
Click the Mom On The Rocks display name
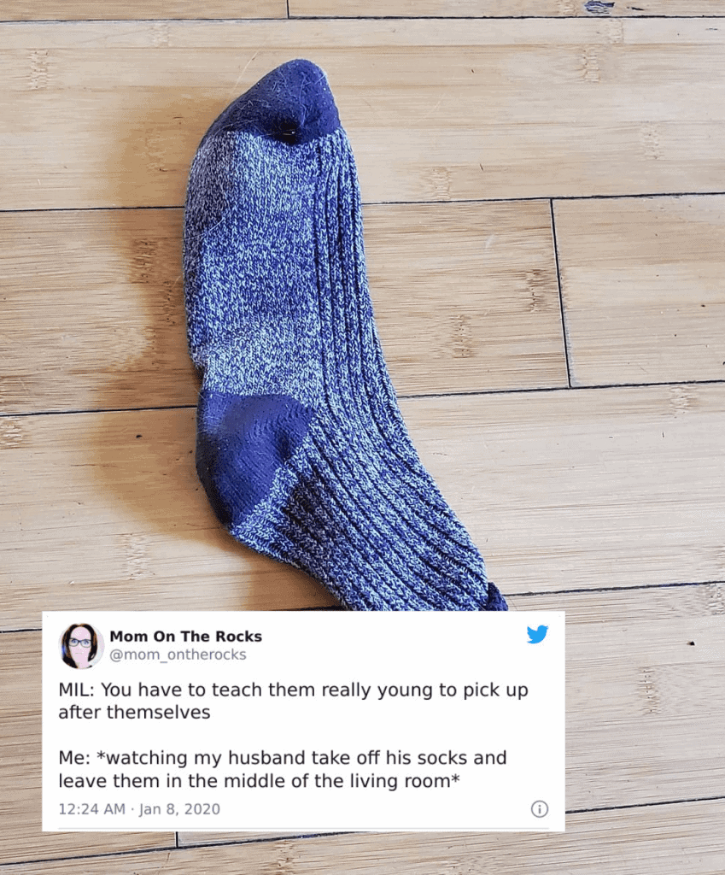click(x=185, y=636)
